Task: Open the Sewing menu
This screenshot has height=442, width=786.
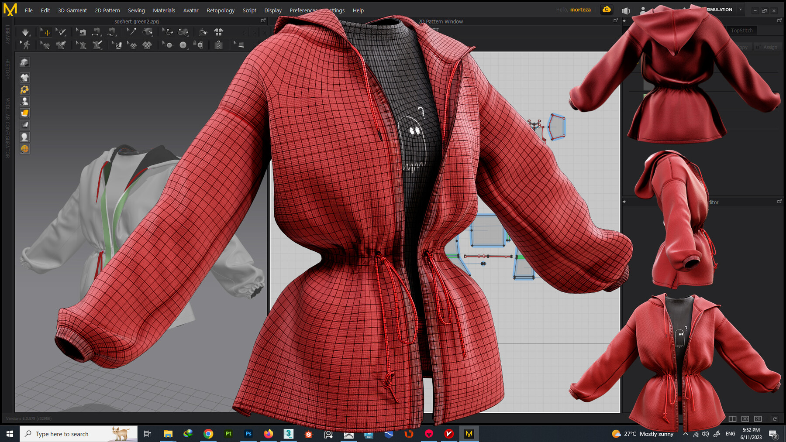Action: pyautogui.click(x=136, y=10)
